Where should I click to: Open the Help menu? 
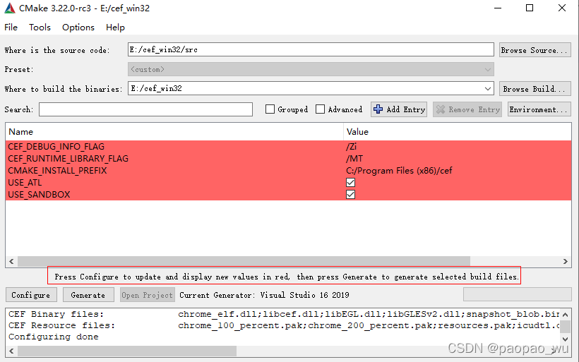[115, 28]
